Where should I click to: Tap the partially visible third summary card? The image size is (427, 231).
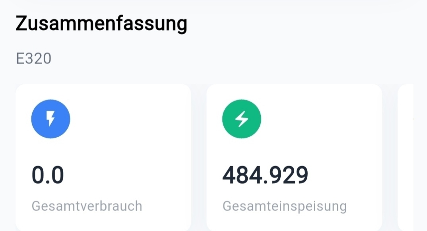click(406, 157)
